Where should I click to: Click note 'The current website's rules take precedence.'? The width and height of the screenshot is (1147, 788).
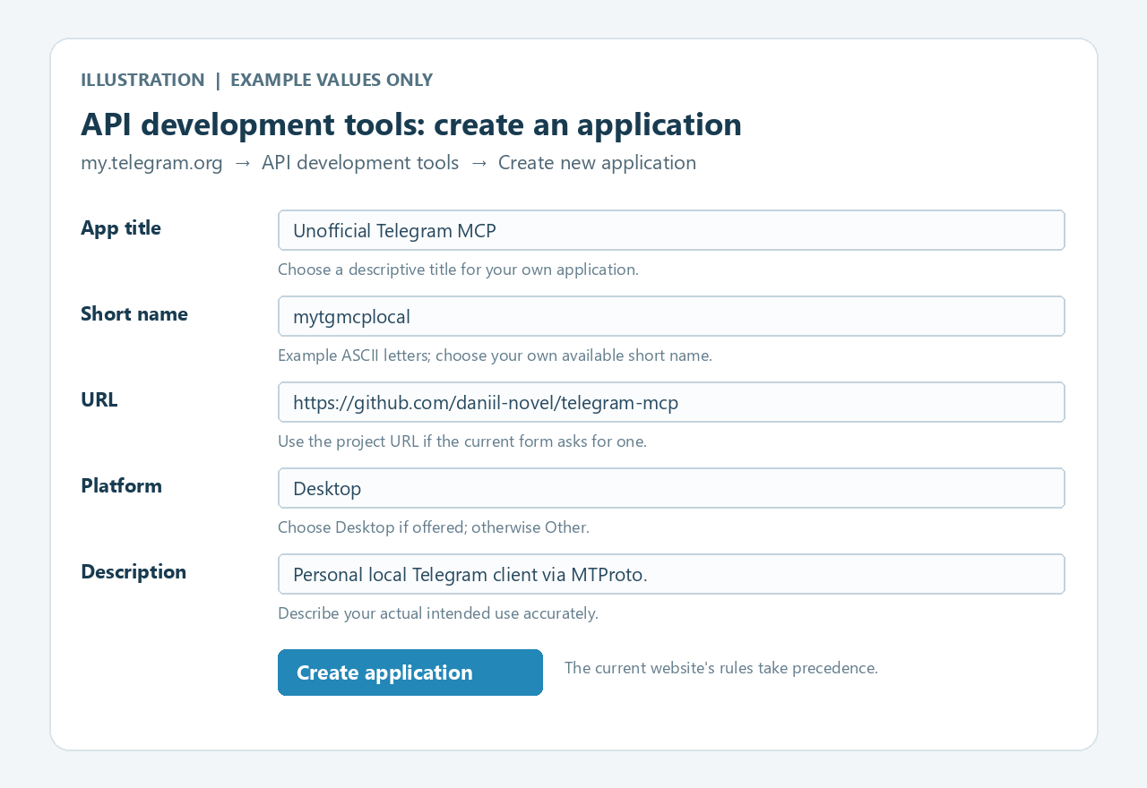coord(721,668)
